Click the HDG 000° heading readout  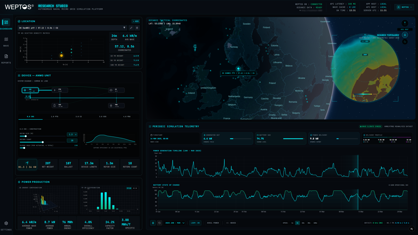[405, 29]
